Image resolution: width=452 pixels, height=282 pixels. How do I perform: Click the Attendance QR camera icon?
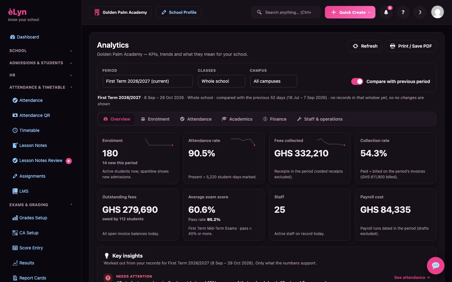pyautogui.click(x=15, y=115)
